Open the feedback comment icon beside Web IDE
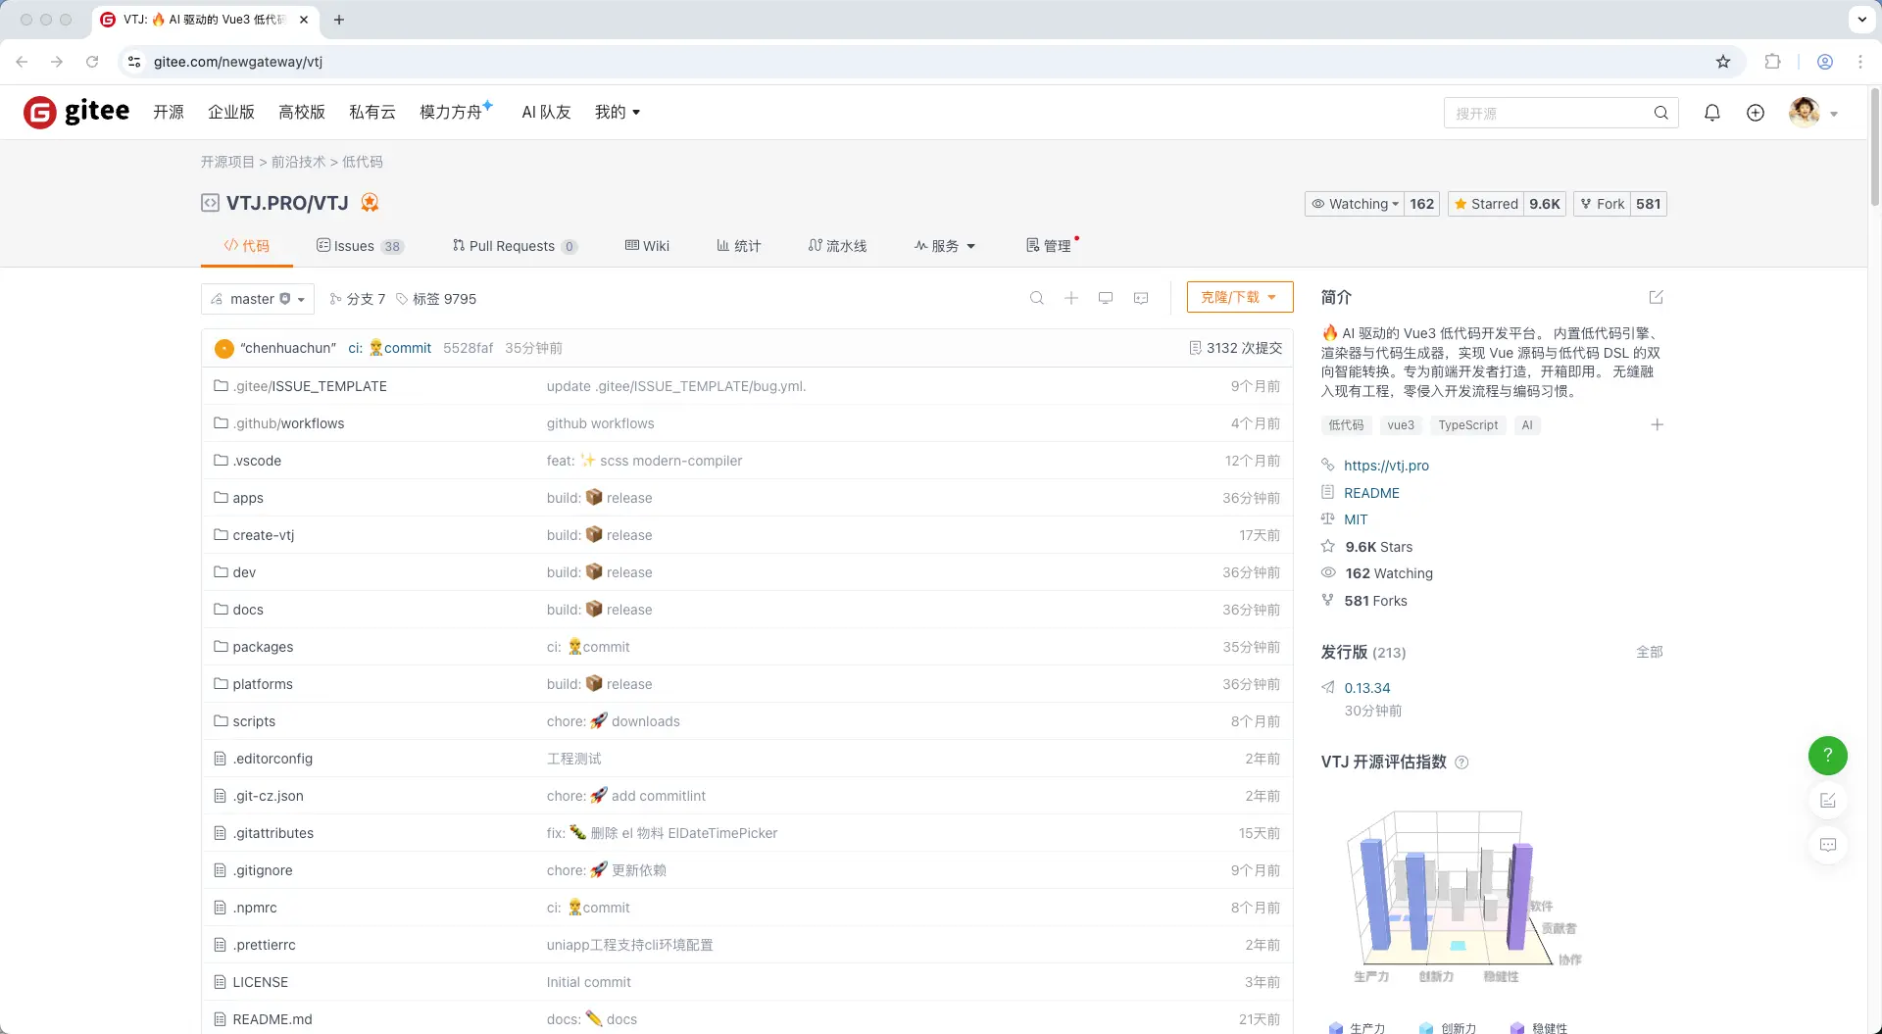1882x1034 pixels. point(1141,298)
